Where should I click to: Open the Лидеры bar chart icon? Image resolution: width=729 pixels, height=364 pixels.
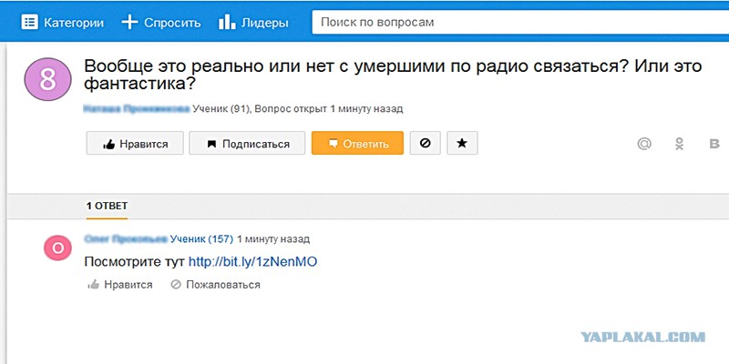tap(227, 21)
